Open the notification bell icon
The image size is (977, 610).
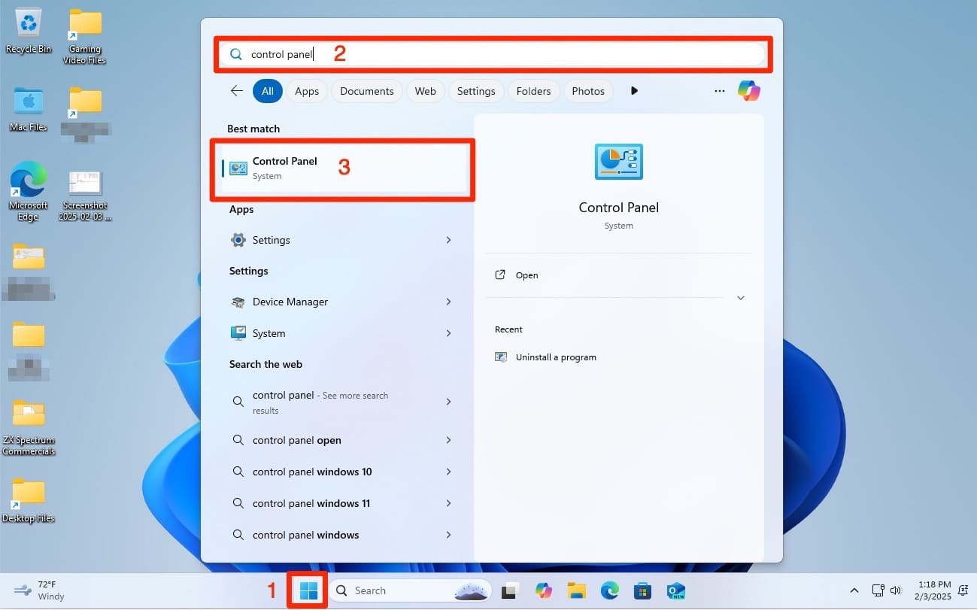click(x=962, y=590)
